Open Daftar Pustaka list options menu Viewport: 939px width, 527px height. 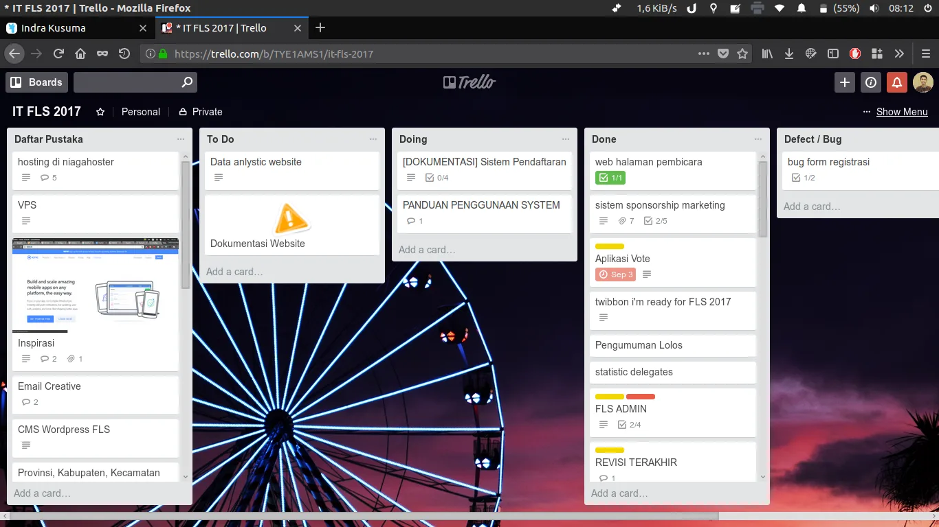[181, 139]
